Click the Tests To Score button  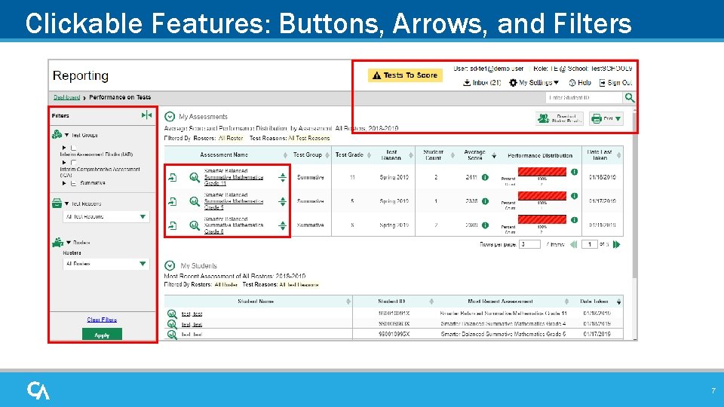point(405,75)
